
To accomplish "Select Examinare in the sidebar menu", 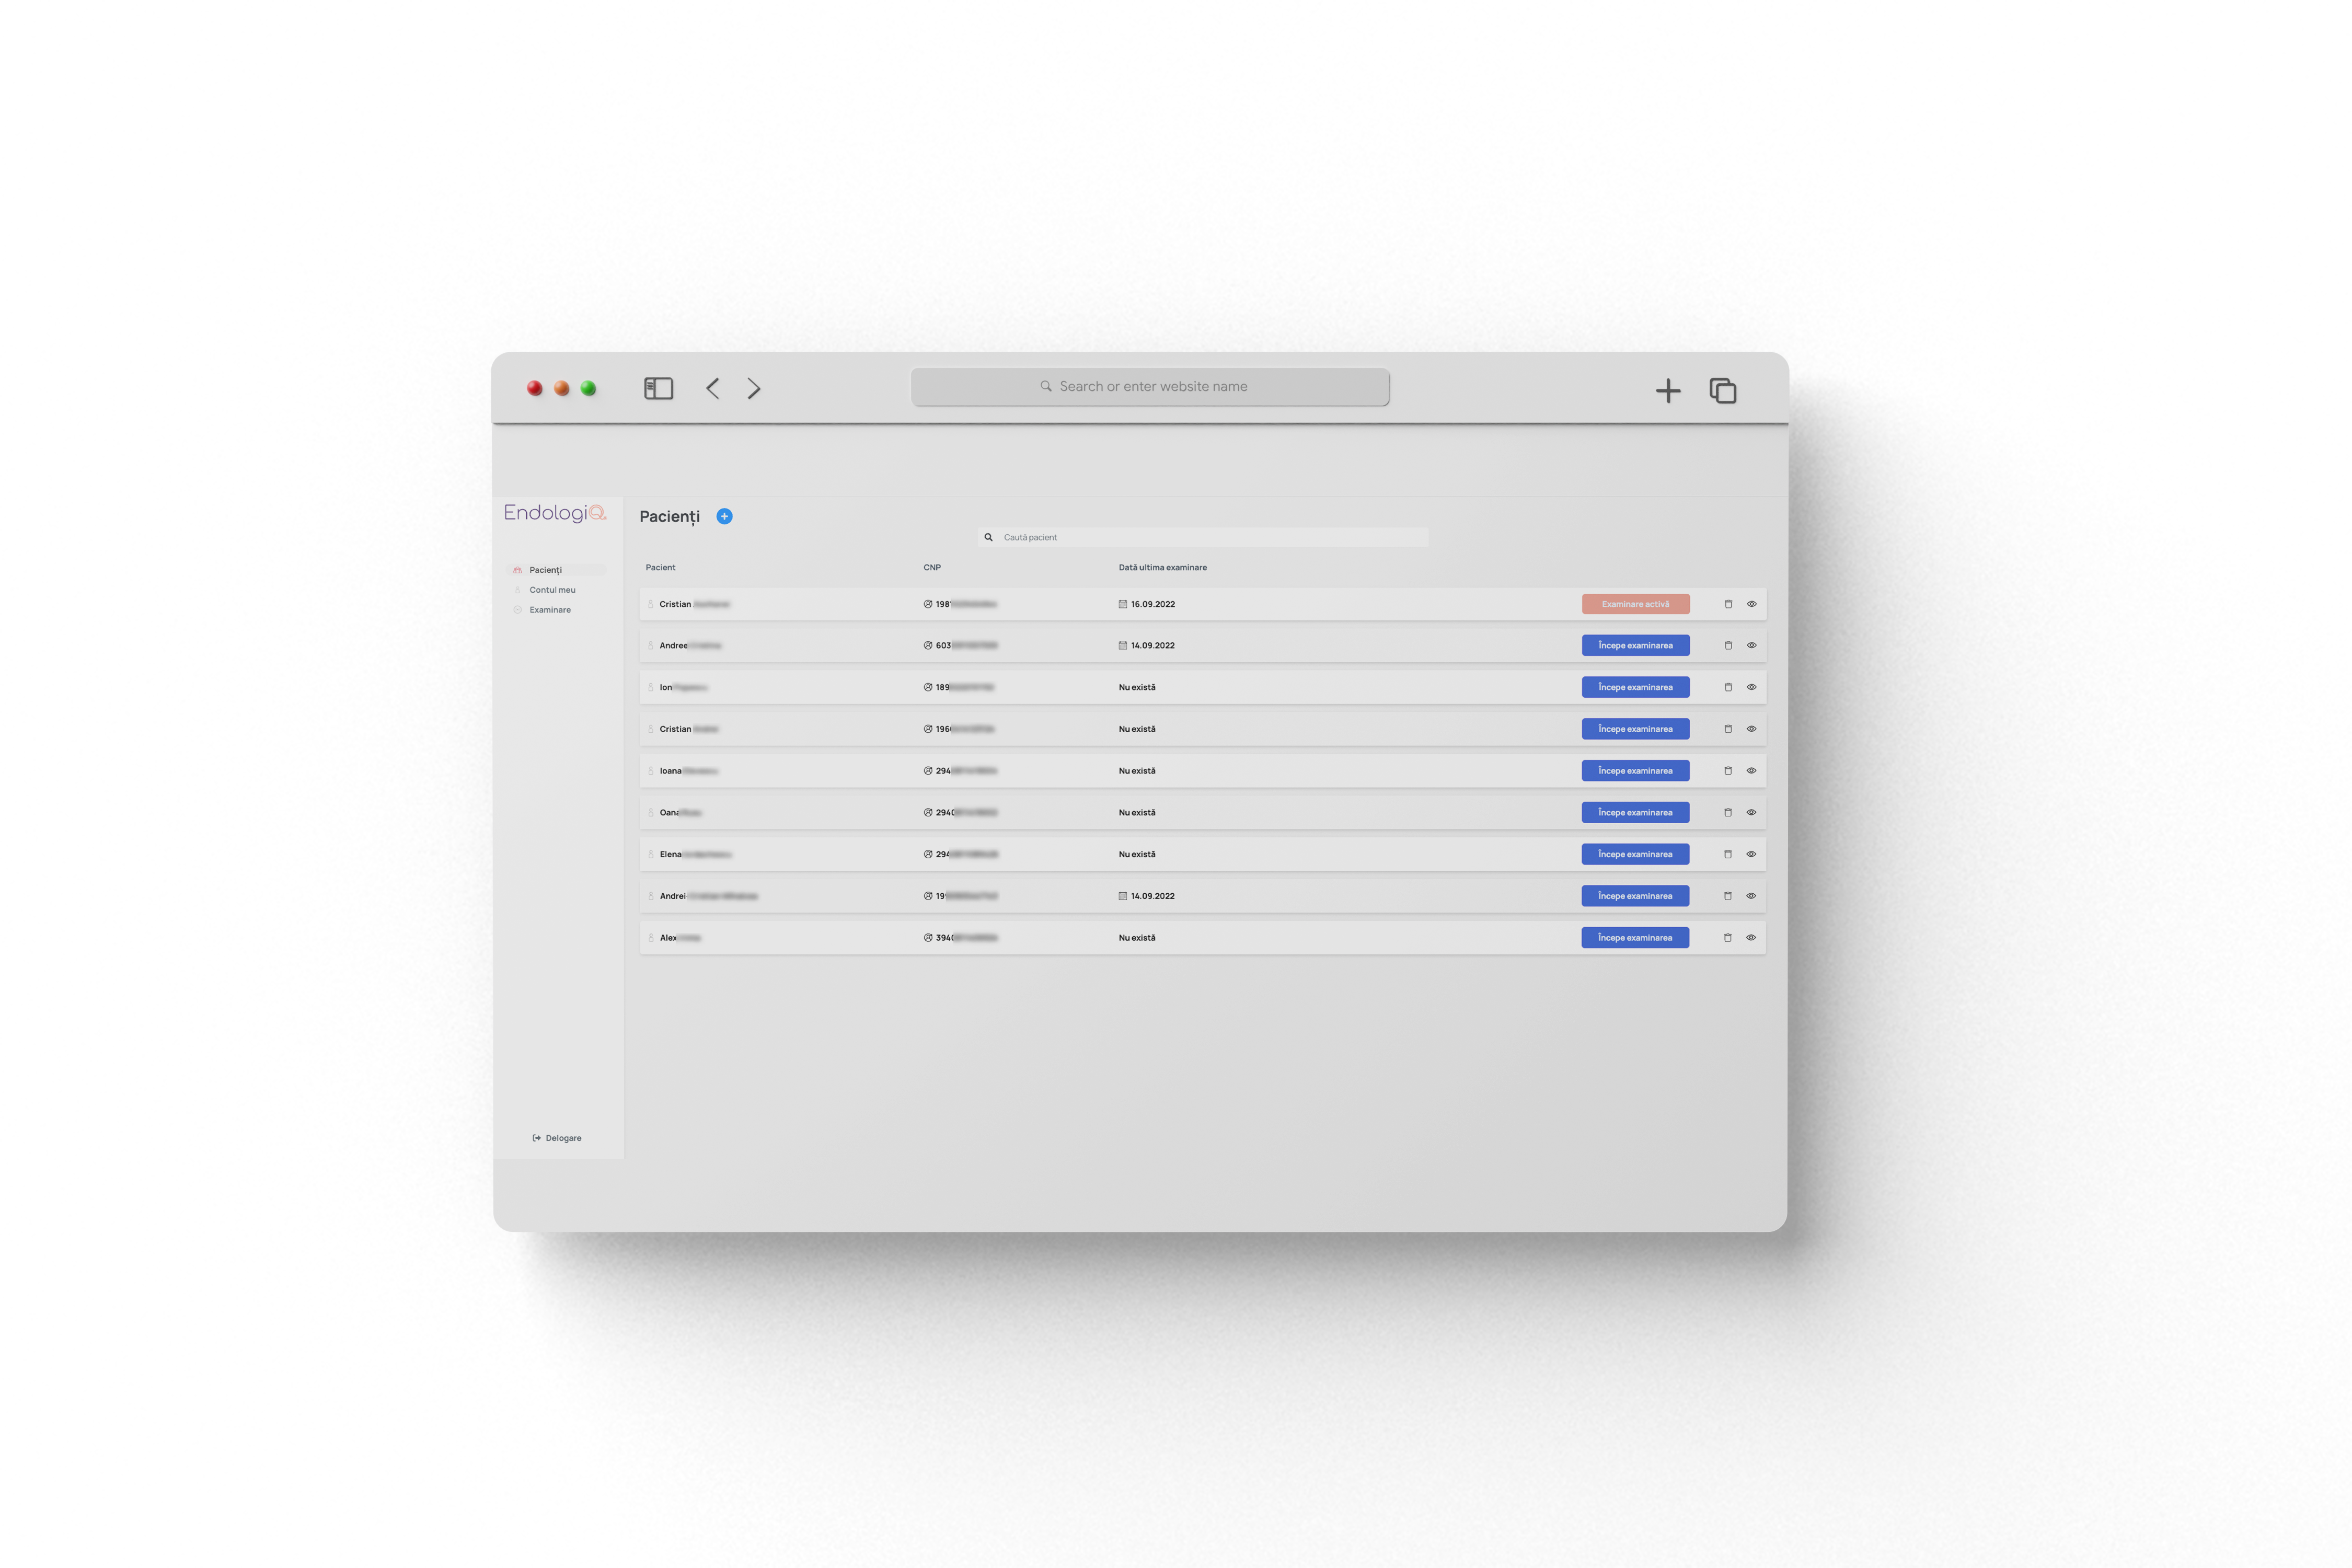I will pos(550,610).
